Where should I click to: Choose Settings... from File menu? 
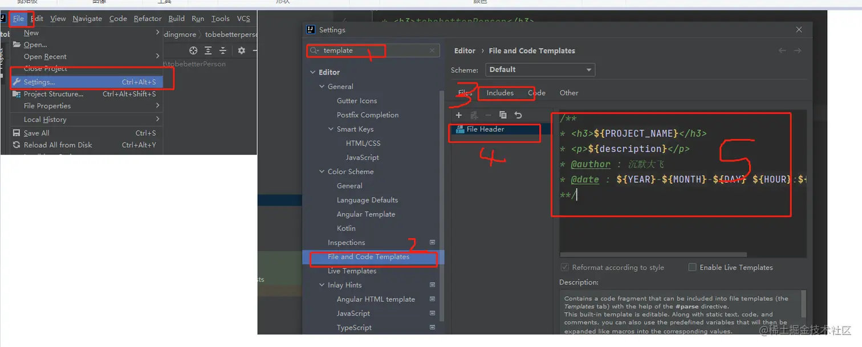(x=86, y=82)
